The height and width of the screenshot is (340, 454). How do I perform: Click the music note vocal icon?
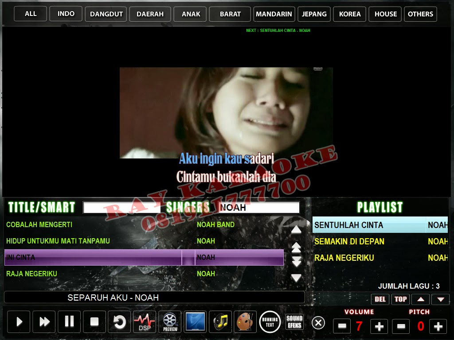tap(220, 321)
